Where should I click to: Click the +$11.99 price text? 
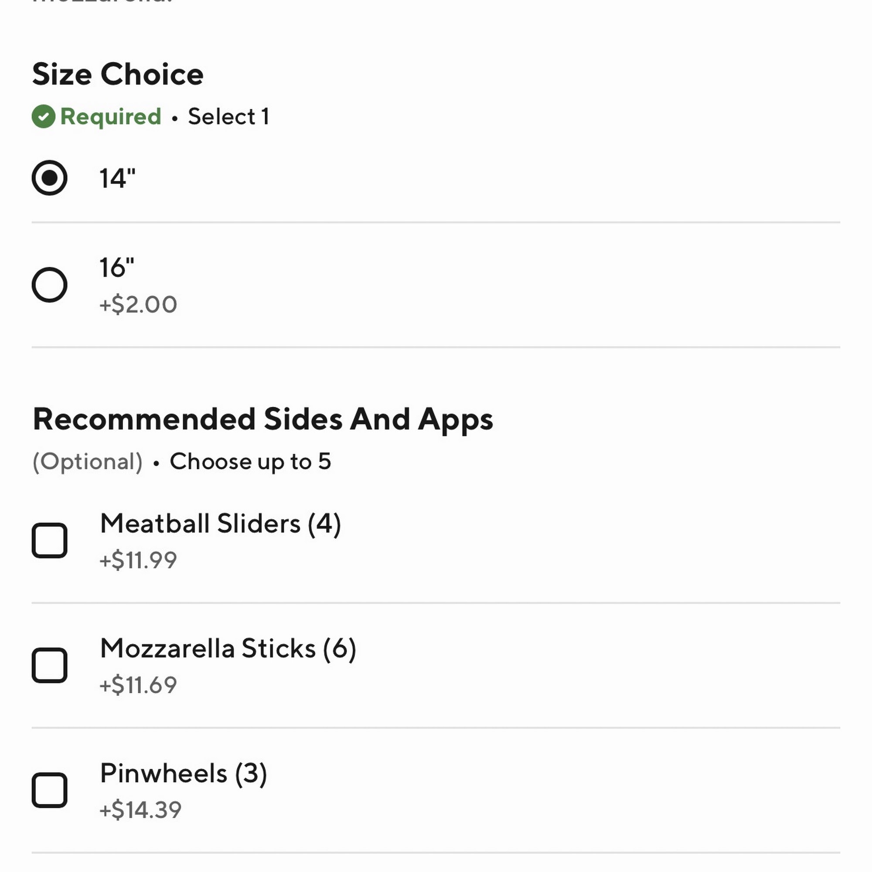[138, 560]
